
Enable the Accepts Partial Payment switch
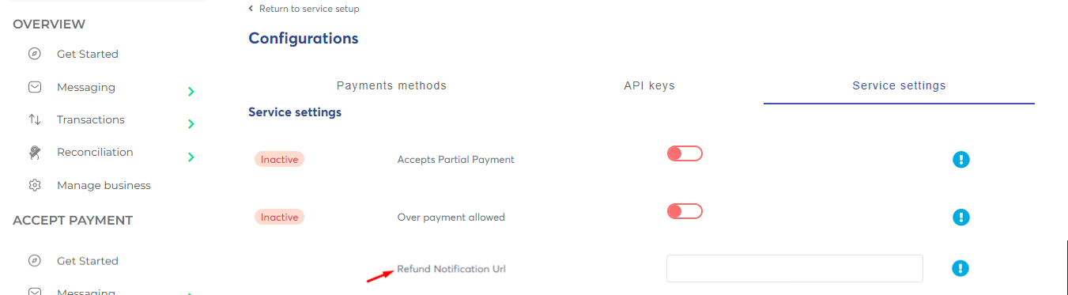pyautogui.click(x=685, y=153)
